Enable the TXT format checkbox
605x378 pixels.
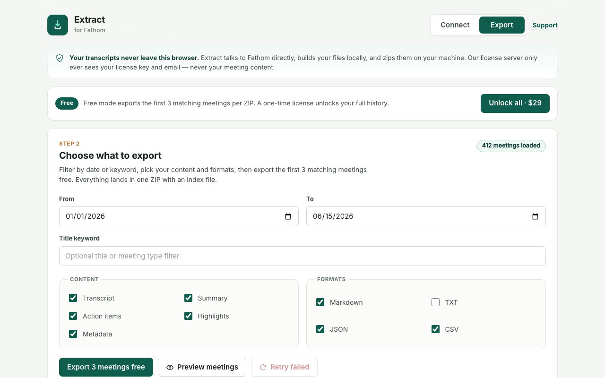tap(436, 302)
